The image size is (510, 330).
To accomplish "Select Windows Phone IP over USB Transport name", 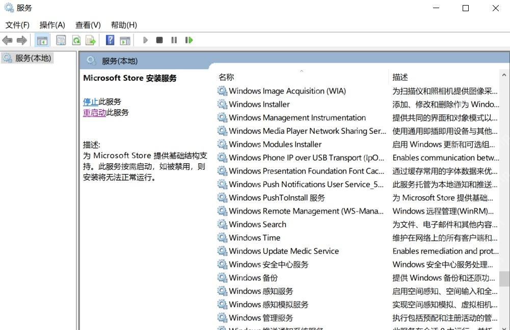I will [306, 158].
